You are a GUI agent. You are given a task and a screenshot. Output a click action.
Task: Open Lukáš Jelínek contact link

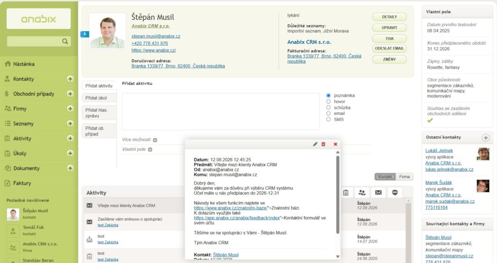[439, 151]
